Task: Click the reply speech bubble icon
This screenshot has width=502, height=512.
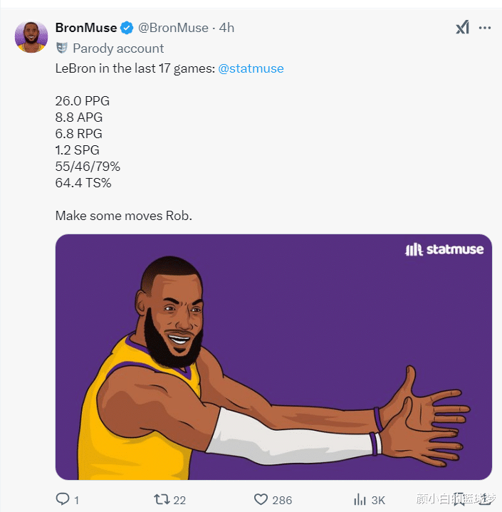Action: 63,499
